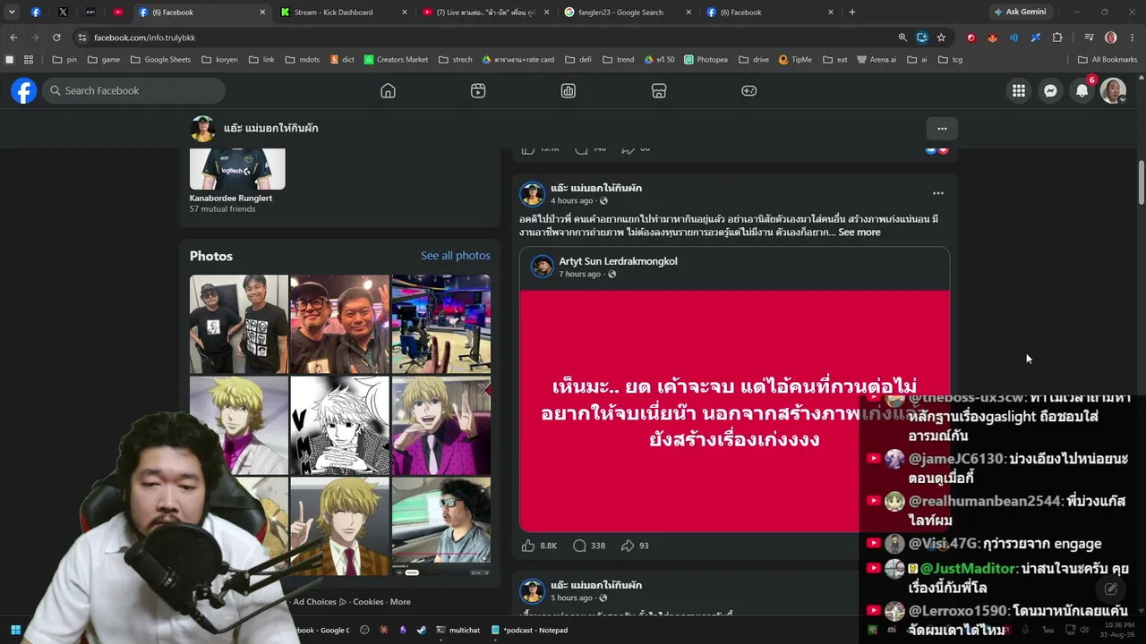
Task: Click the chat overlay edit pencil icon
Action: pyautogui.click(x=1111, y=589)
